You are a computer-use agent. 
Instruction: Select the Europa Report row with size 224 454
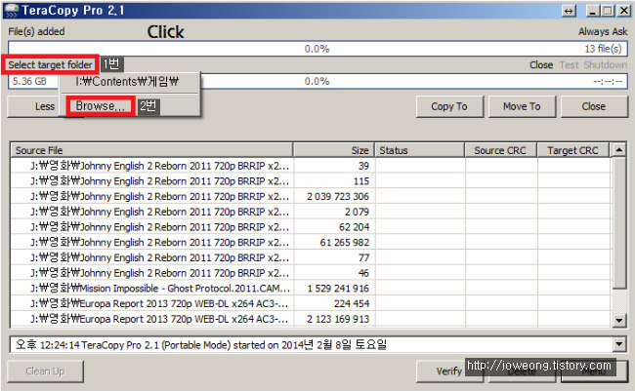(x=311, y=303)
